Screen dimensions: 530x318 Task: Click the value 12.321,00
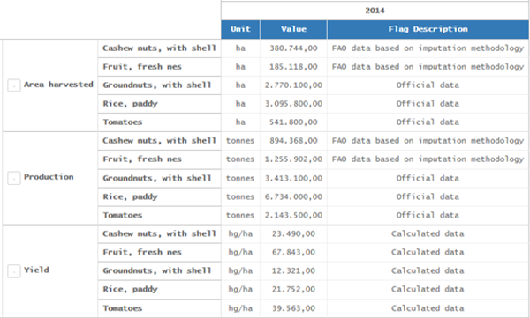pos(293,270)
